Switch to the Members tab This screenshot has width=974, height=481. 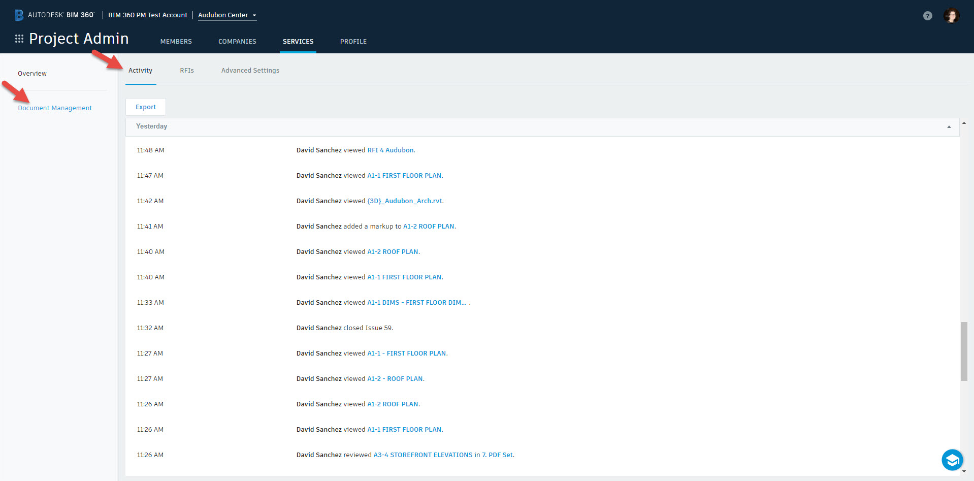176,42
